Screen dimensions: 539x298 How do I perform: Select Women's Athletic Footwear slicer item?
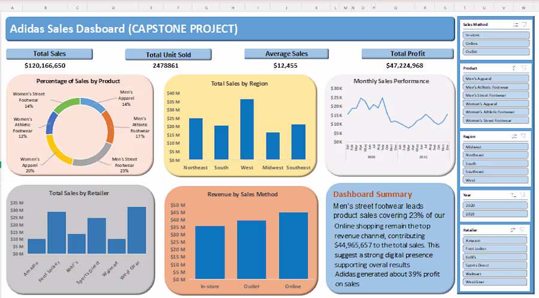coord(496,112)
